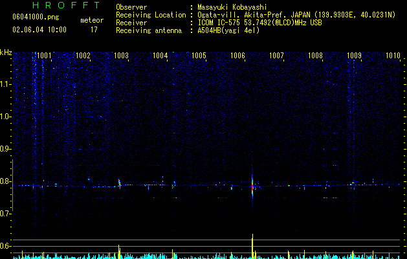Click the 1004 time axis marker
Viewport: 407px width, 259px height.
point(160,56)
